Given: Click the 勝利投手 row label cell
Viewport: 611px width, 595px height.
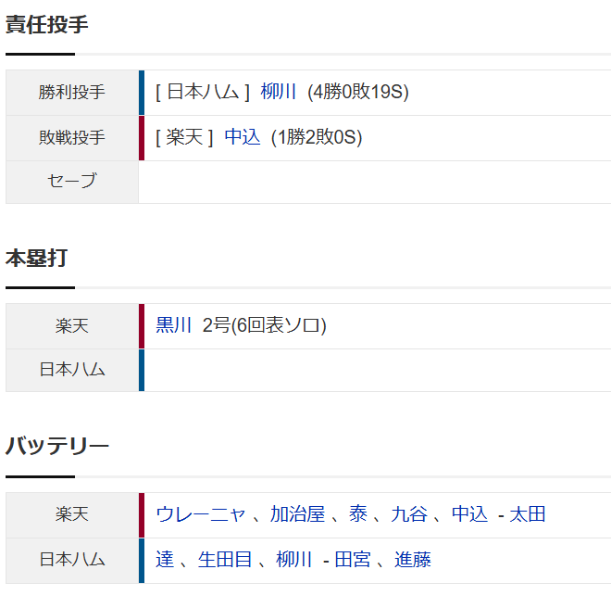Looking at the screenshot, I should point(72,93).
